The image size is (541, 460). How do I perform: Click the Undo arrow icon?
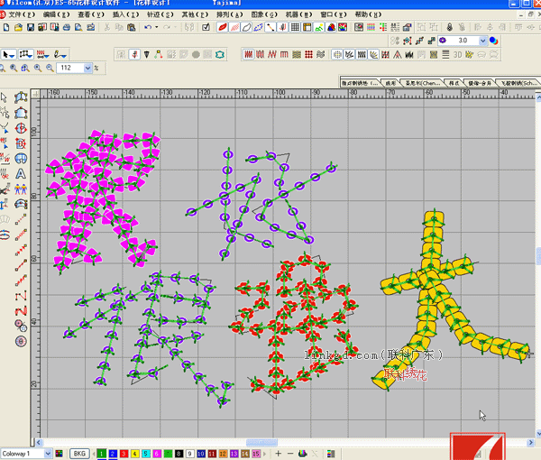(x=147, y=27)
